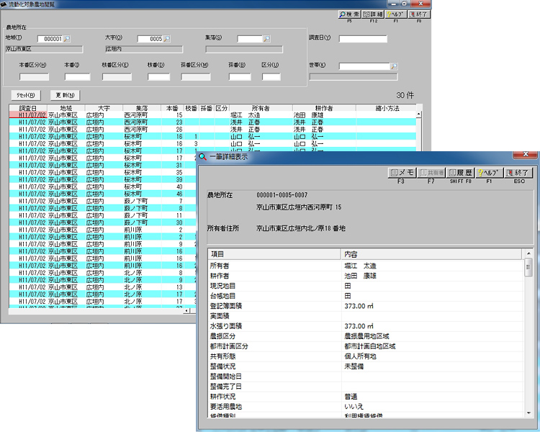The image size is (540, 432).
Task: Click the 孫番区分 input field
Action: (x=196, y=77)
